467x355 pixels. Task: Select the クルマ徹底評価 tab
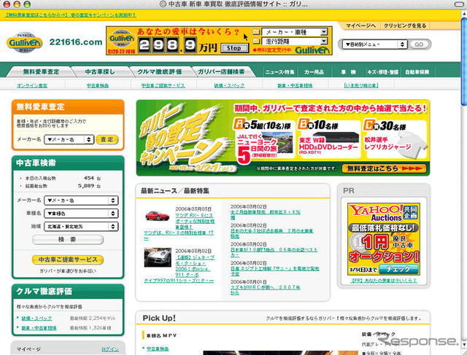click(x=160, y=72)
